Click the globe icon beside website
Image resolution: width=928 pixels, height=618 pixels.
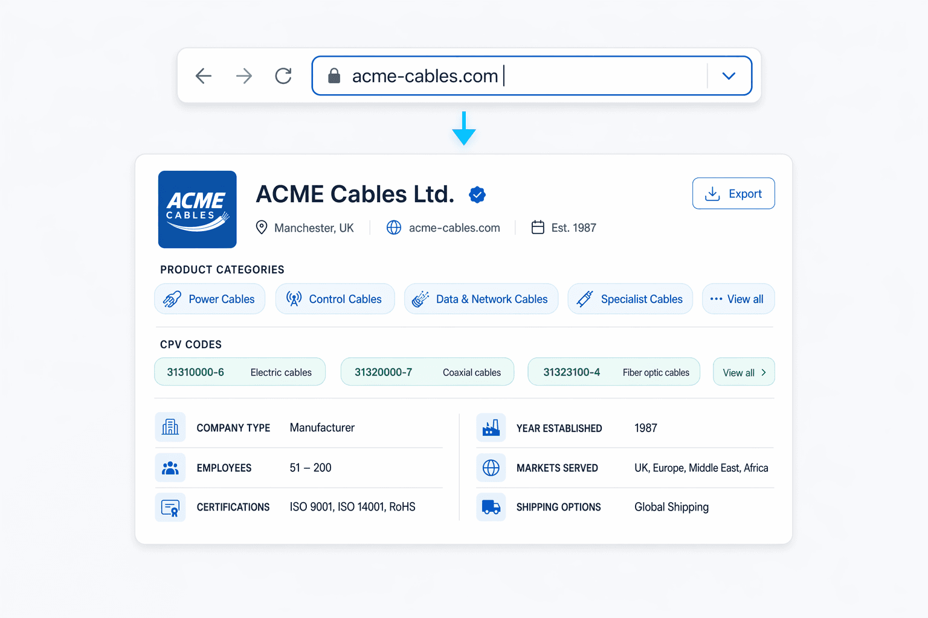pos(394,228)
